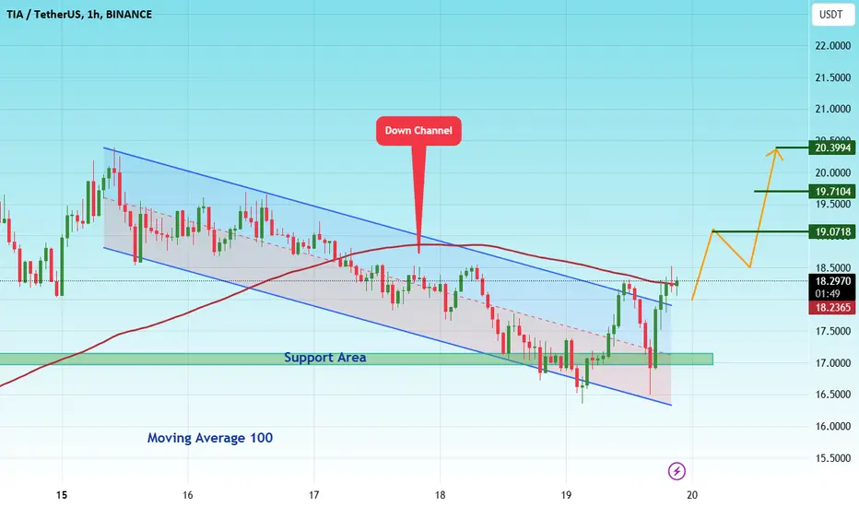Image resolution: width=859 pixels, height=507 pixels.
Task: Select the 19.7104 target price label
Action: (x=832, y=192)
